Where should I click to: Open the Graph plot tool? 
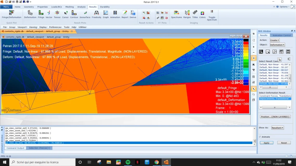(x=106, y=15)
